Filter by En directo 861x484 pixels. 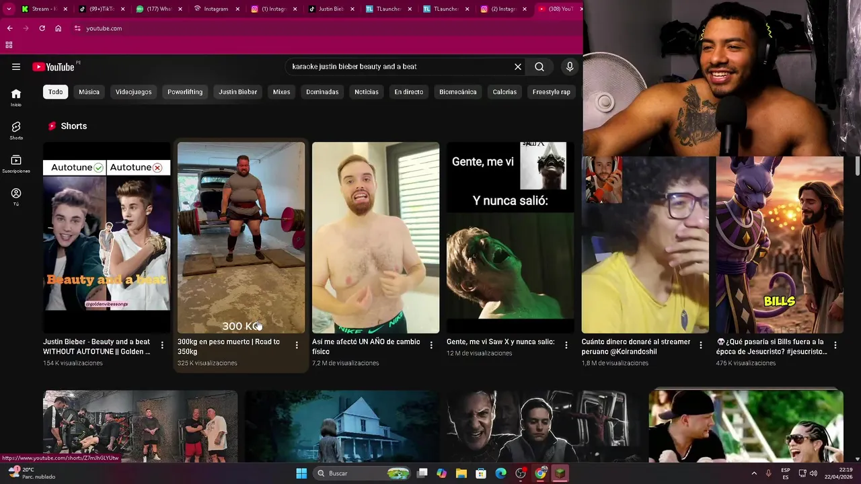point(408,92)
